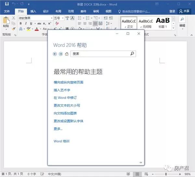Click the Forward arrow in Word help
Viewport: 195px width, 177px height.
click(61, 54)
